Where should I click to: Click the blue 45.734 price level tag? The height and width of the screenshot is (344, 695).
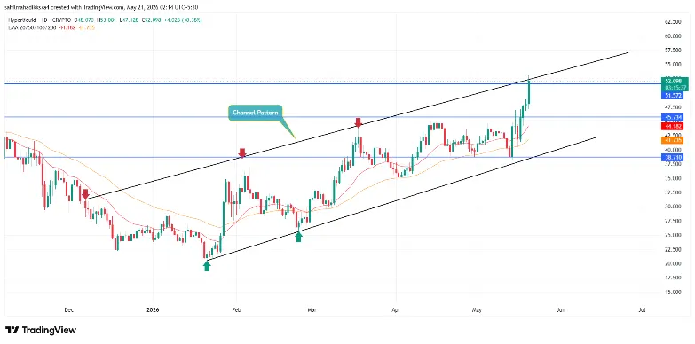click(673, 117)
